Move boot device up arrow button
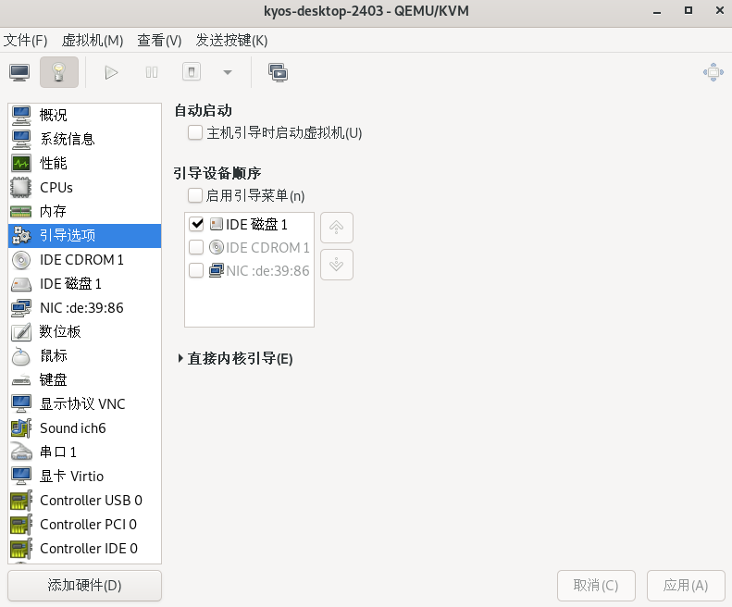 click(337, 228)
